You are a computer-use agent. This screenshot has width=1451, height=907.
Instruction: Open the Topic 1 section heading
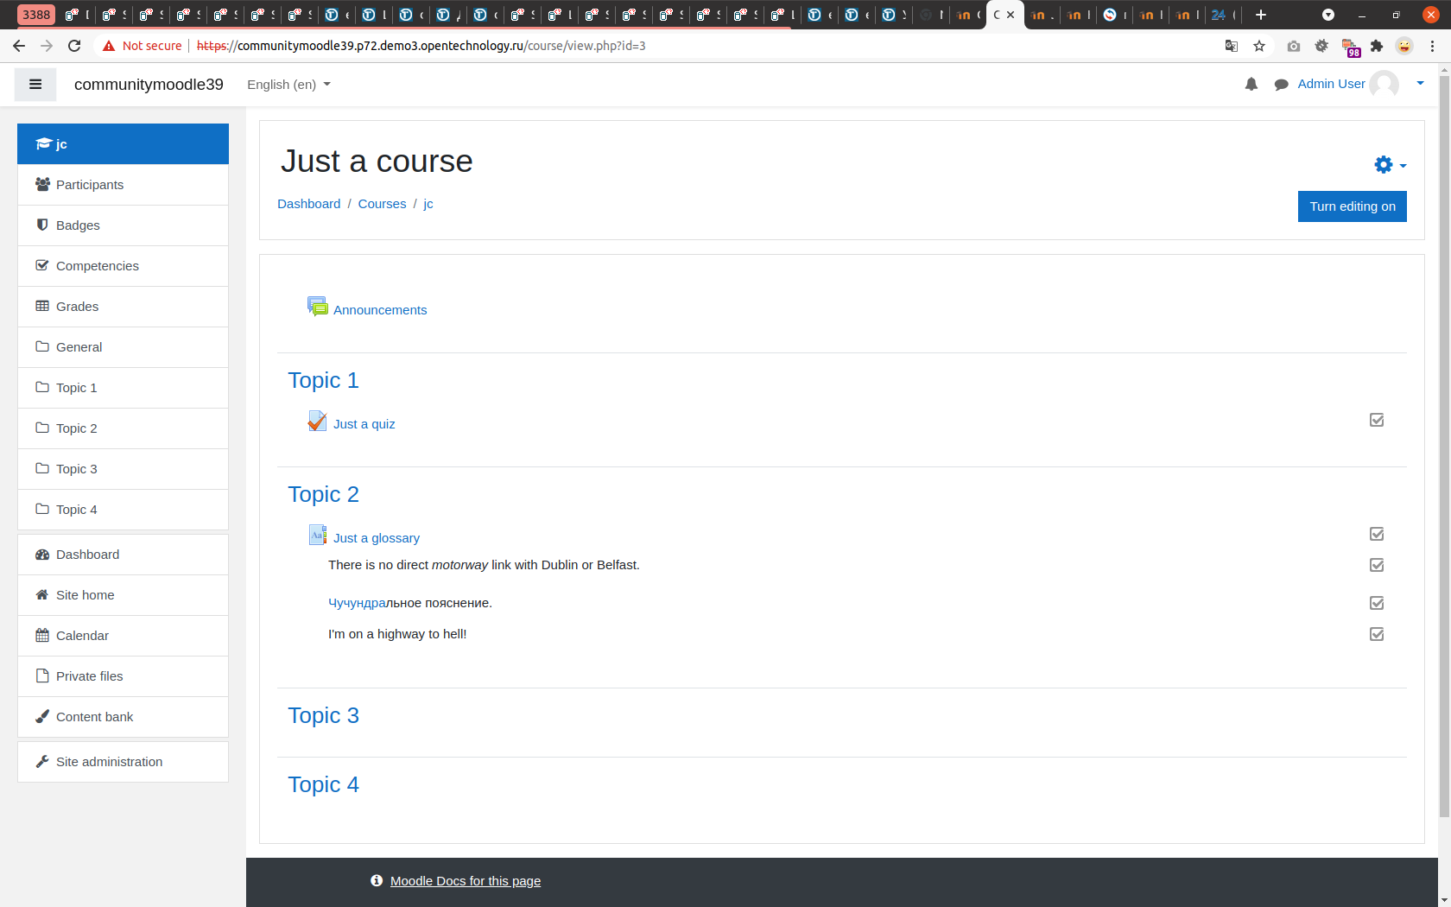[323, 380]
